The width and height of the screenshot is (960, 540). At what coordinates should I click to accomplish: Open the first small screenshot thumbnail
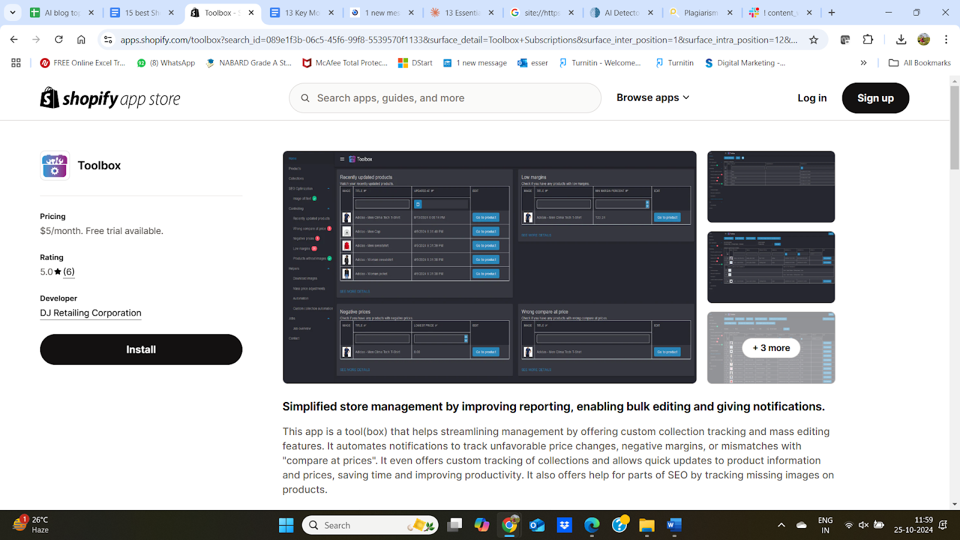pyautogui.click(x=771, y=187)
